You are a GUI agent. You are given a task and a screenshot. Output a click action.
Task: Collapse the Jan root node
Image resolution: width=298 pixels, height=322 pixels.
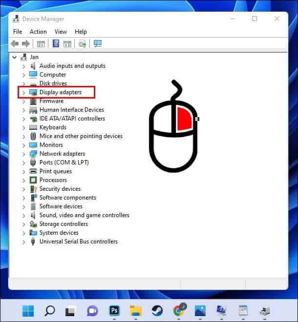[14, 57]
